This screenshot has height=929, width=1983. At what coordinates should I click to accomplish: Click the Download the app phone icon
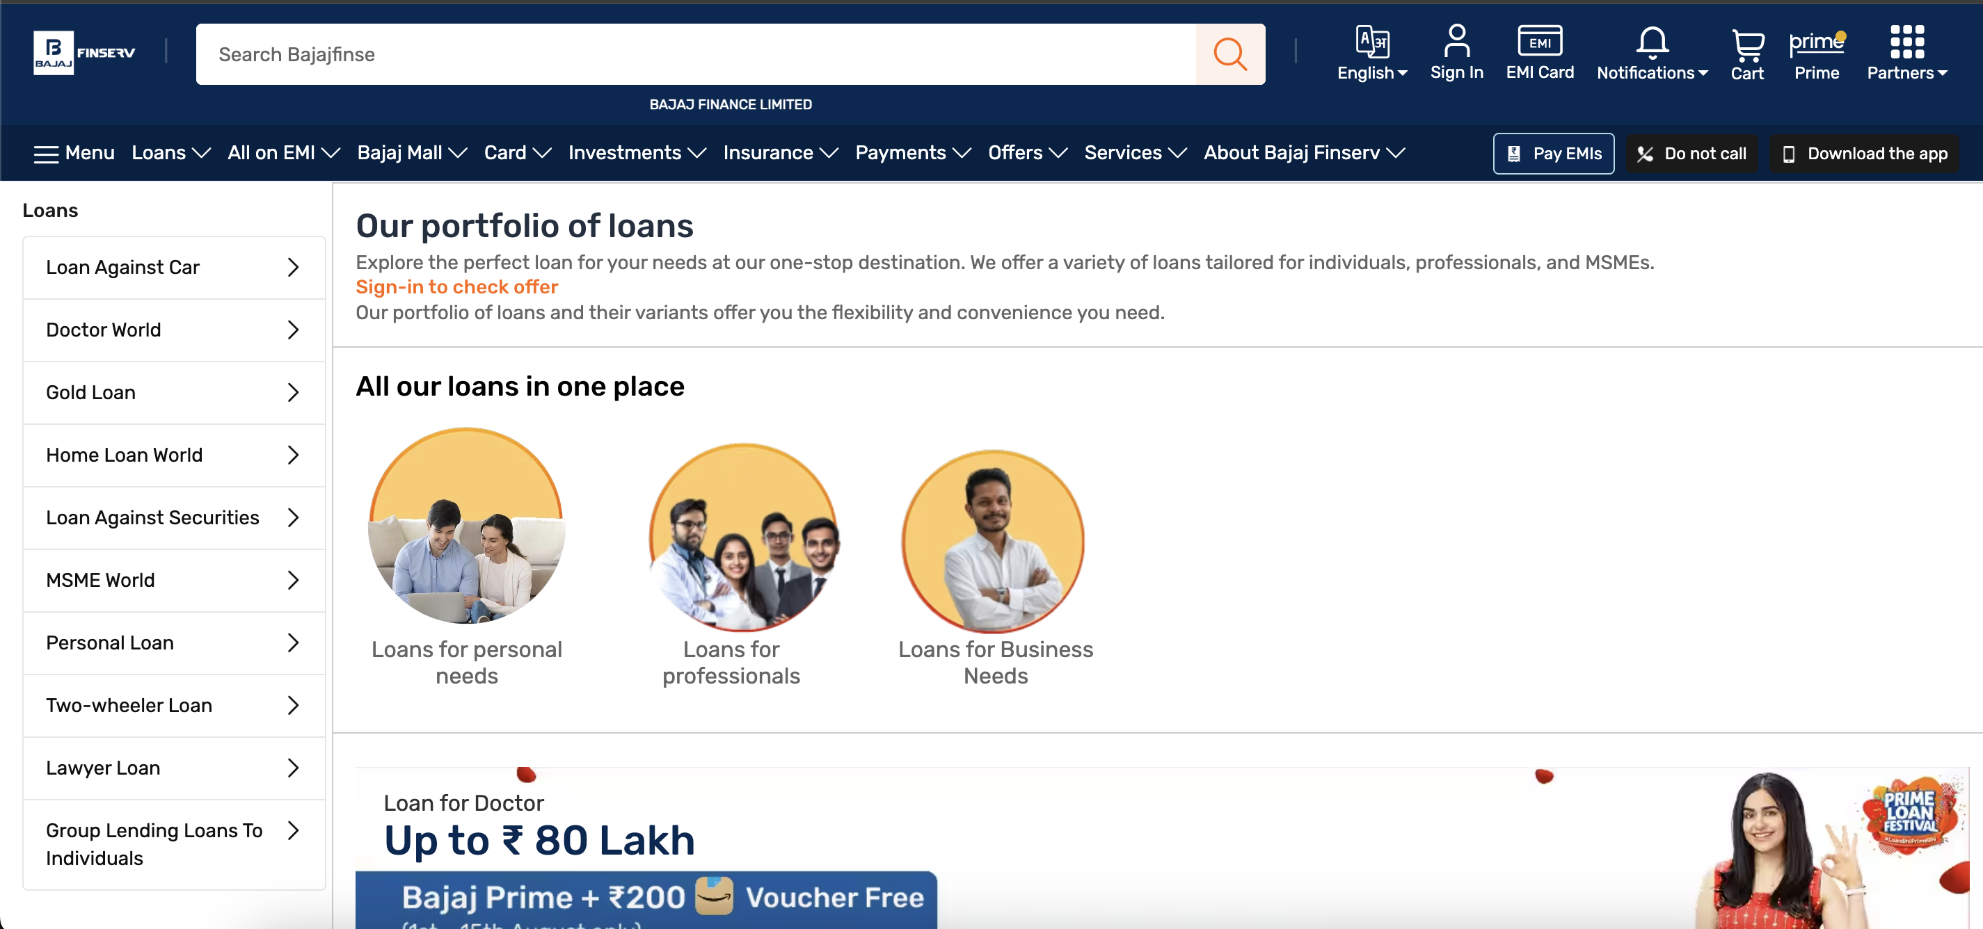[1788, 154]
